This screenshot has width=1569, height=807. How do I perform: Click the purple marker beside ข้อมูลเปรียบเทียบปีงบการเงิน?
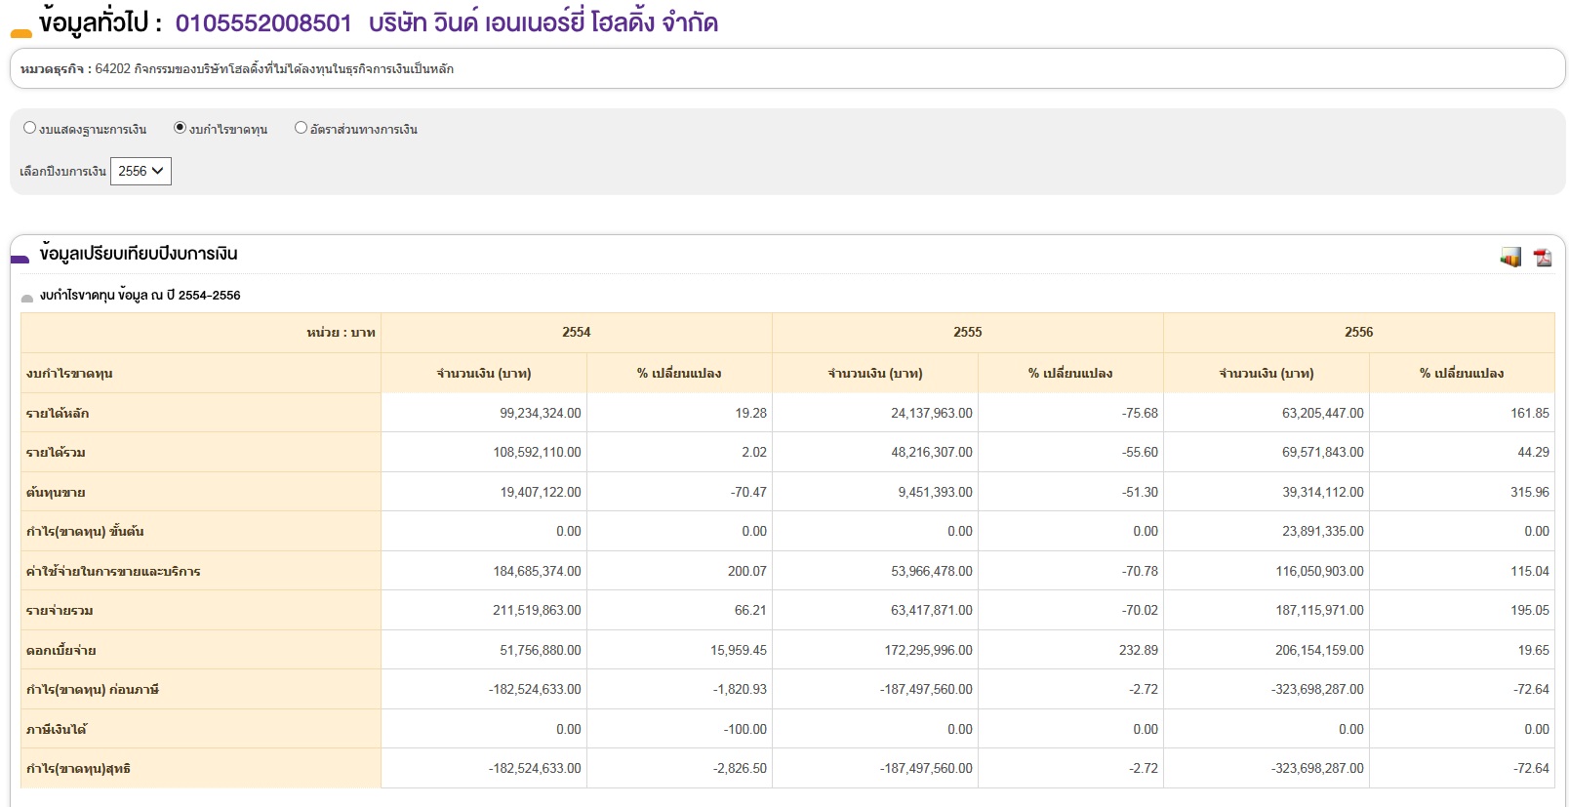coord(20,259)
